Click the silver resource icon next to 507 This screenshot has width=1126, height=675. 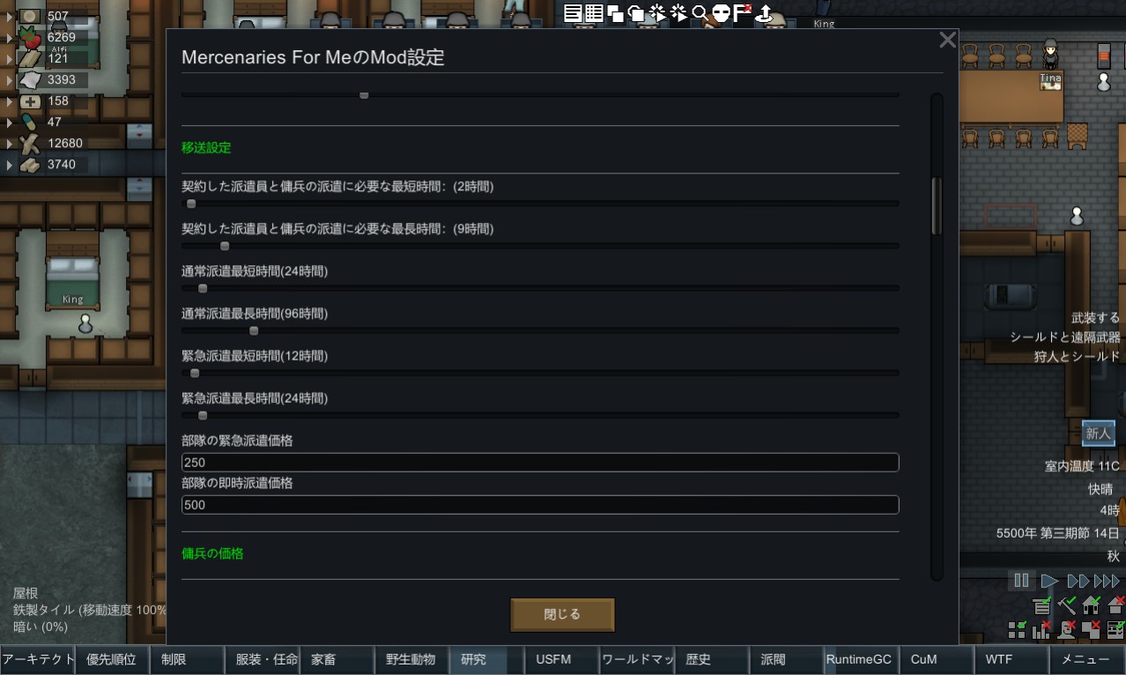[x=30, y=16]
